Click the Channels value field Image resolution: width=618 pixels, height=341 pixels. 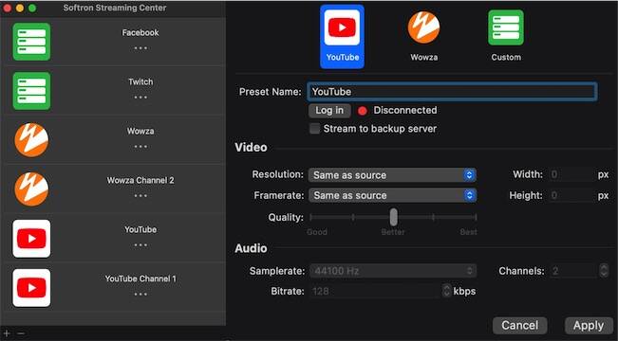573,271
